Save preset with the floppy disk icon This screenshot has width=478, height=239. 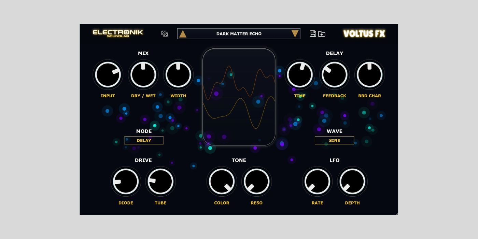pos(312,34)
